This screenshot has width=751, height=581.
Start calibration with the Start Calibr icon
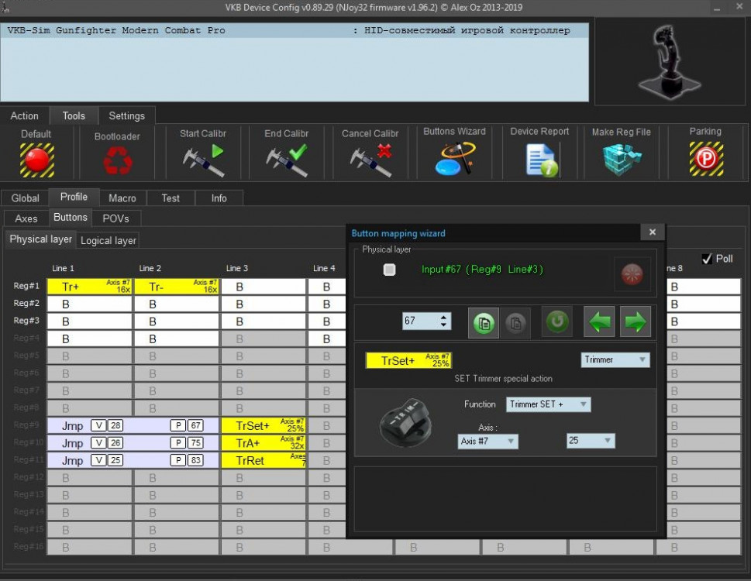click(x=203, y=160)
